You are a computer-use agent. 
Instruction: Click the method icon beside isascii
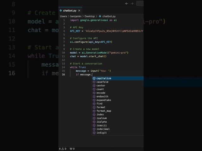click(94, 126)
